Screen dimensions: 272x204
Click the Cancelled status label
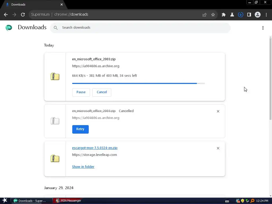[x=126, y=111]
